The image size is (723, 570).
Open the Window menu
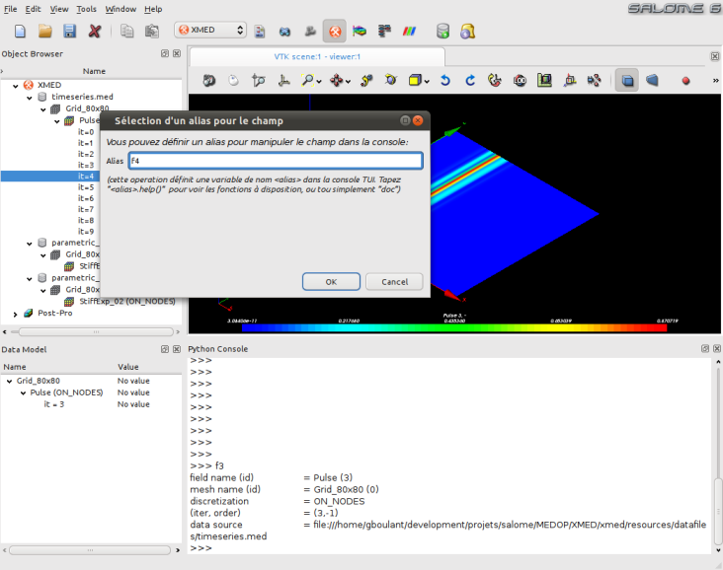[x=120, y=9]
